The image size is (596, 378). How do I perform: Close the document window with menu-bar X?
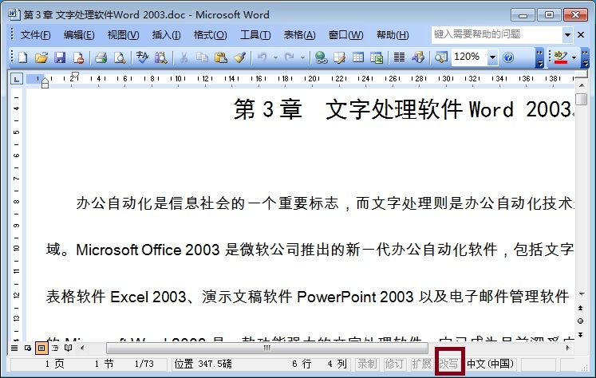pos(581,35)
